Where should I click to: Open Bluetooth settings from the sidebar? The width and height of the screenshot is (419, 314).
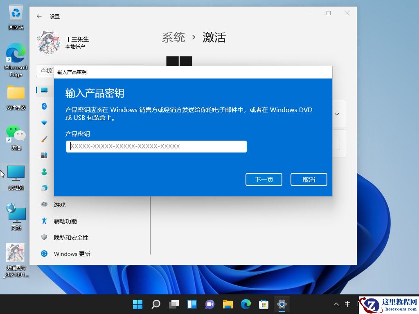[x=44, y=106]
